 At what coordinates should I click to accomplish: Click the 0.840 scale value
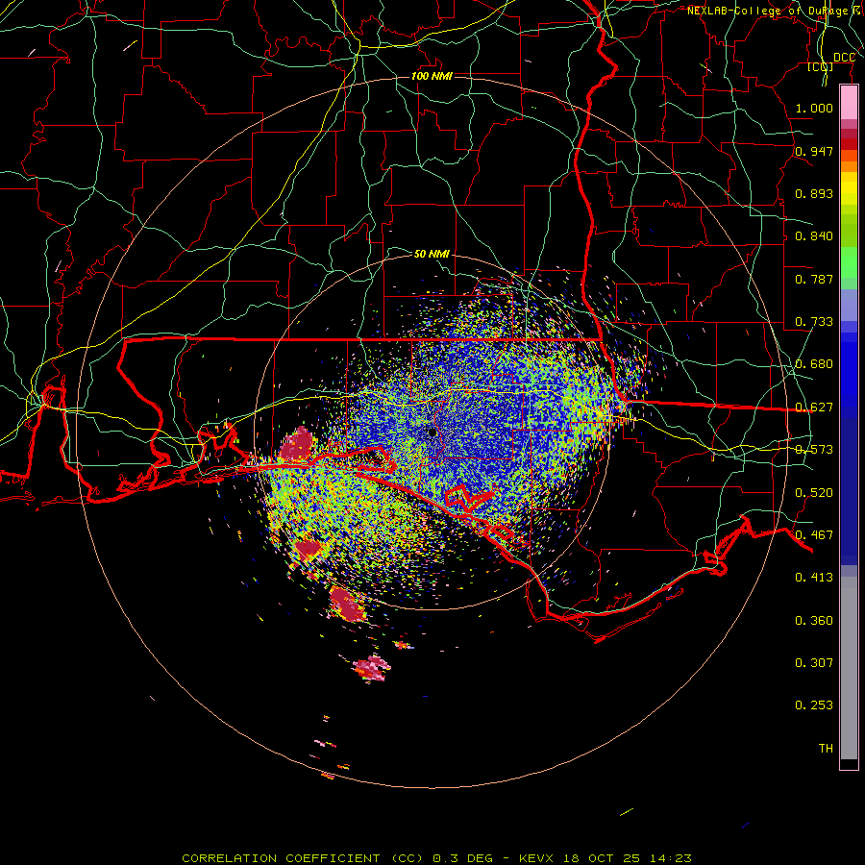click(x=814, y=236)
